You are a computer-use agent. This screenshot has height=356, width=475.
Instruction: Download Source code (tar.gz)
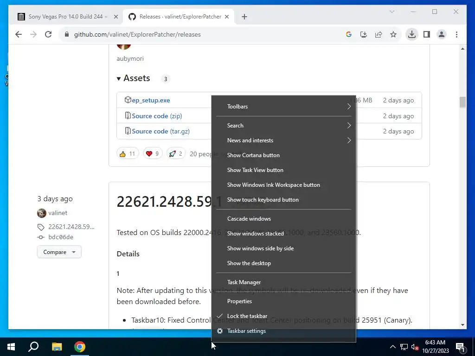coord(160,131)
